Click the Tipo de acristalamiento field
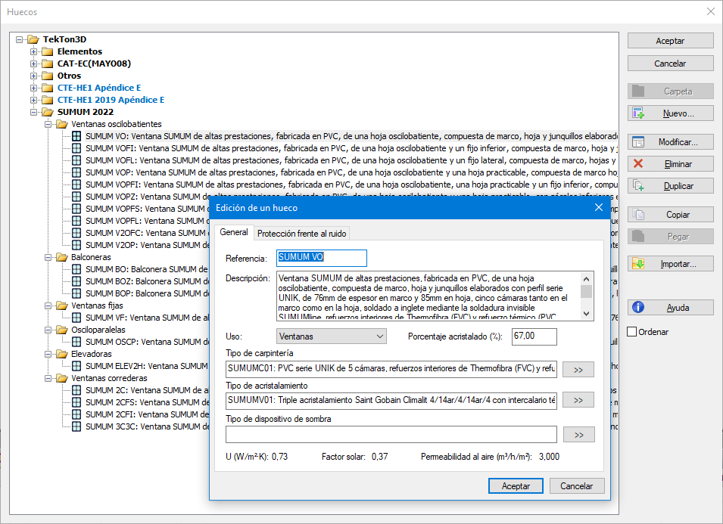Image resolution: width=723 pixels, height=524 pixels. 391,401
